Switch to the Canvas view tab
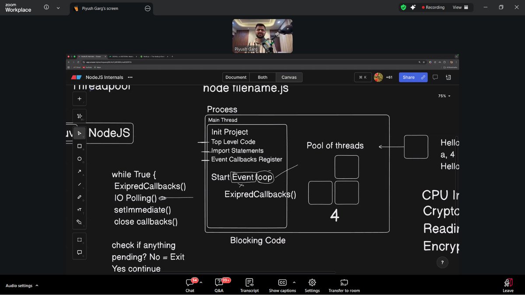The image size is (525, 295). pos(289,77)
